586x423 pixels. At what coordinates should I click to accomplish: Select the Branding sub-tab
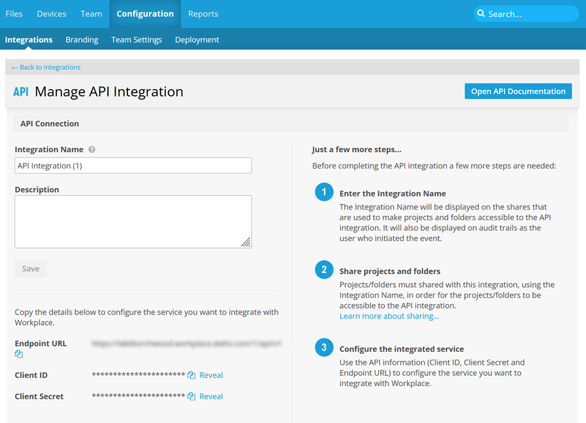[82, 40]
